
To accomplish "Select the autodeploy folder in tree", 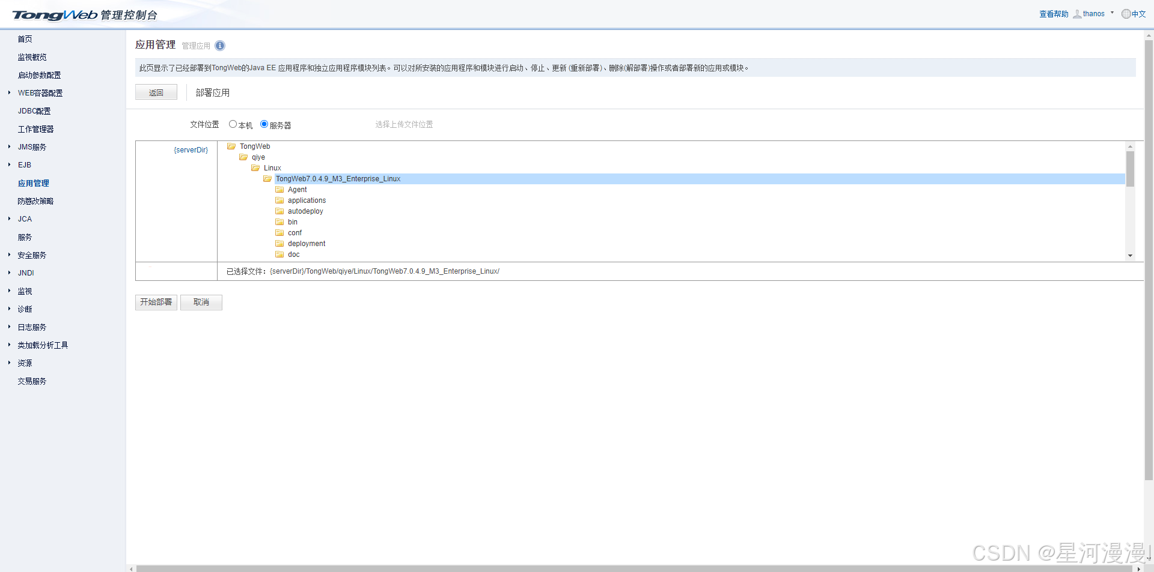I will [305, 211].
